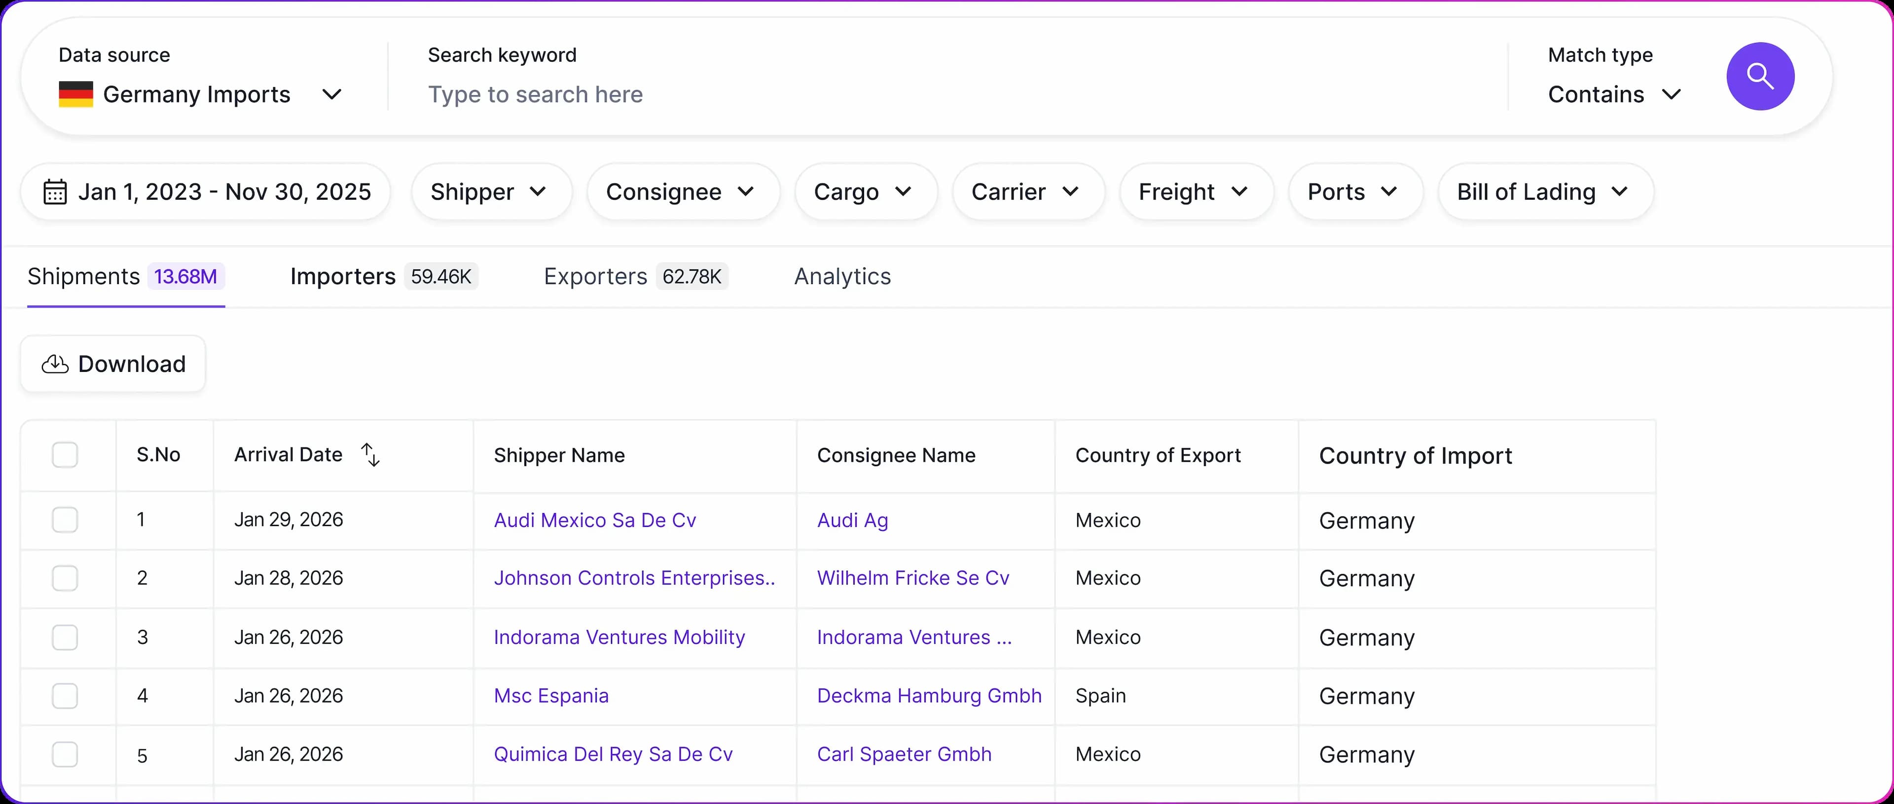1894x804 pixels.
Task: Tick the checkbox for row 3
Action: click(x=65, y=637)
